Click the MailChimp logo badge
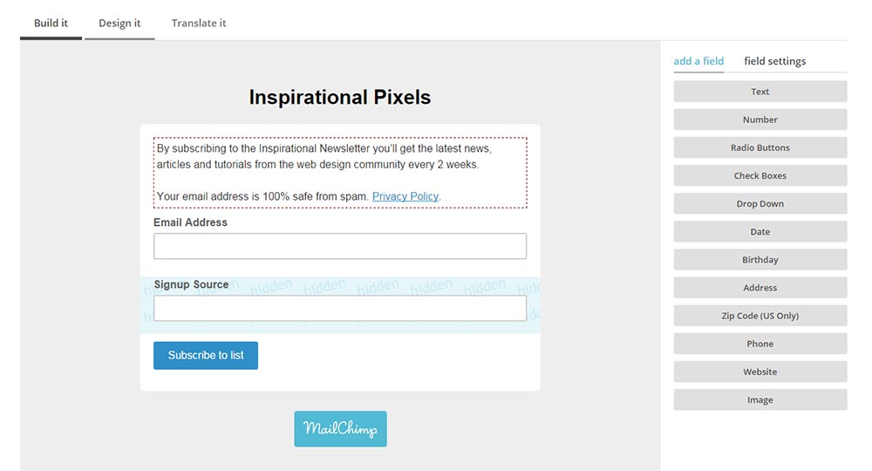The height and width of the screenshot is (471, 872). [340, 428]
